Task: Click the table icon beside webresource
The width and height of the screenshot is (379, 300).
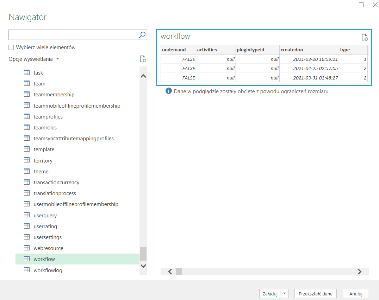Action: click(27, 248)
